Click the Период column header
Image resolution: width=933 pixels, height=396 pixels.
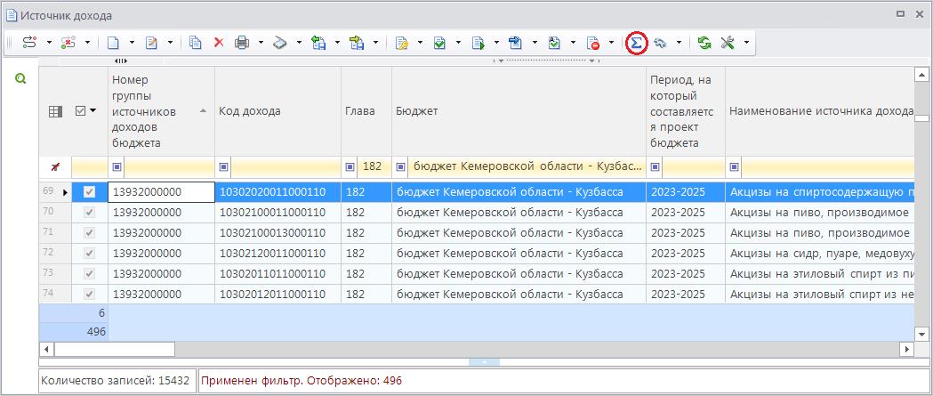tap(686, 111)
